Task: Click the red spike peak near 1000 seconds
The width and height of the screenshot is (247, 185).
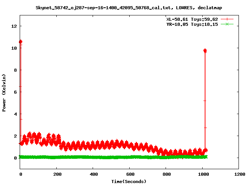Action: (205, 50)
